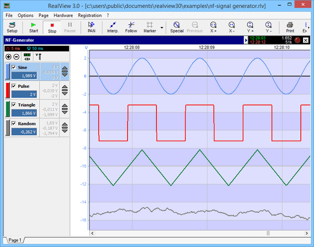
Task: Zoom out vertically with Y-
Action: click(x=268, y=26)
